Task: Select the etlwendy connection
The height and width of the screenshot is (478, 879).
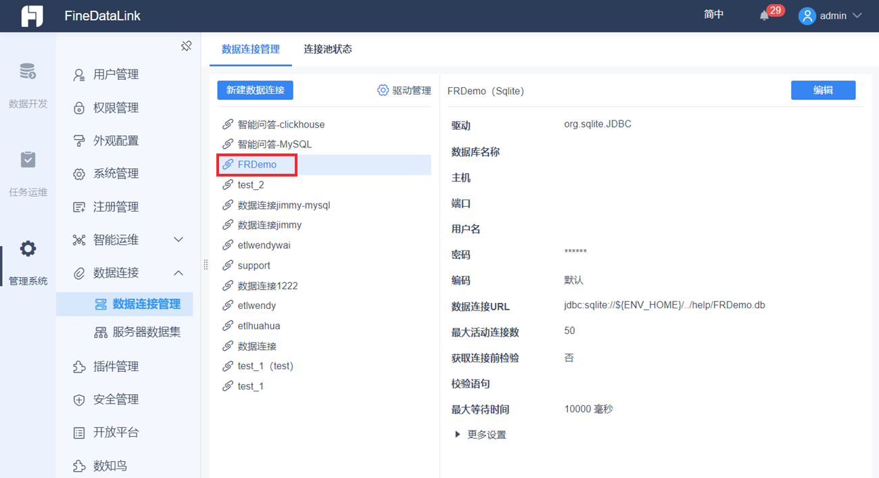Action: coord(324,306)
